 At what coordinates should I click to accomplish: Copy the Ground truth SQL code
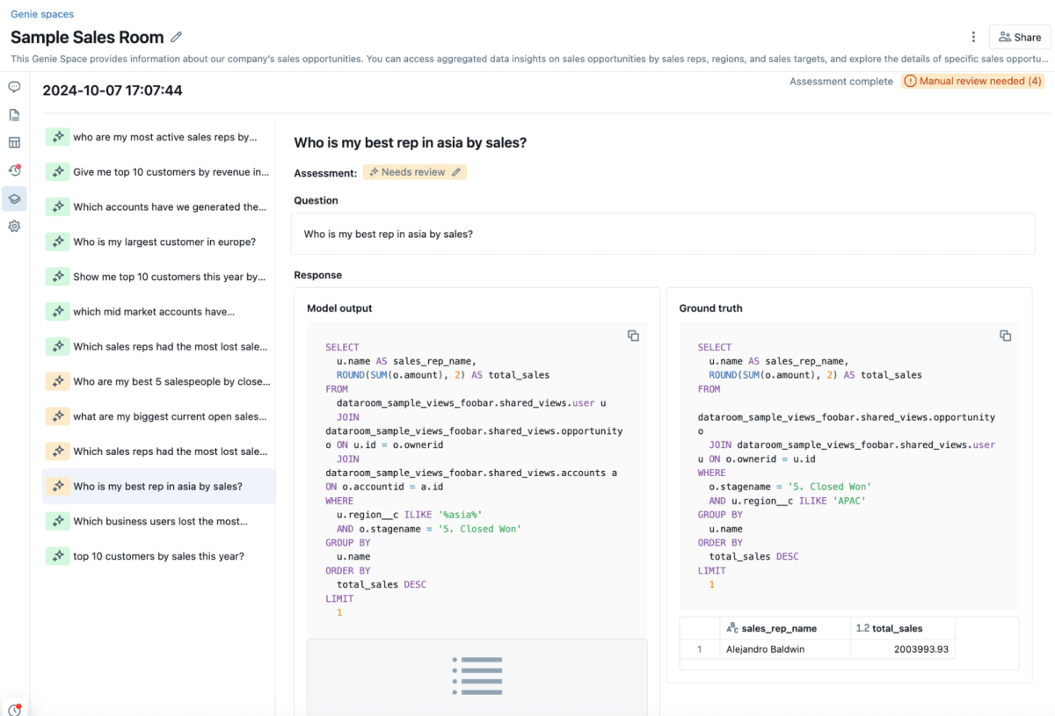1005,336
